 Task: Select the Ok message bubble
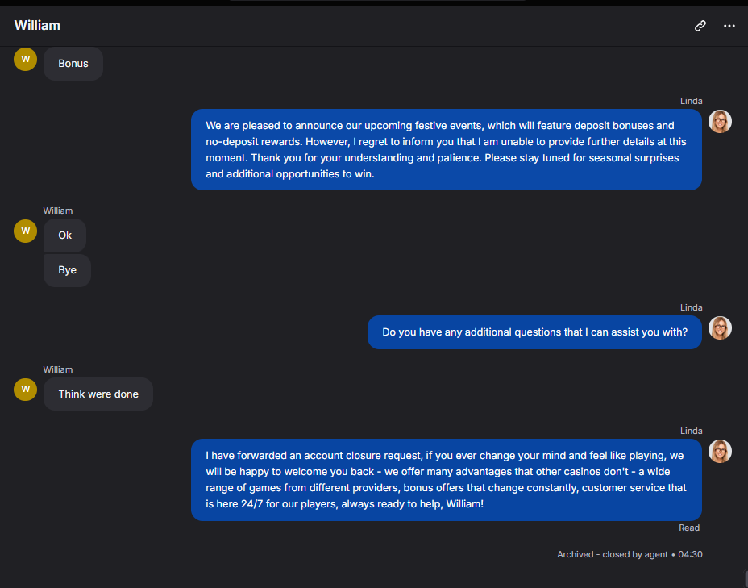coord(64,236)
